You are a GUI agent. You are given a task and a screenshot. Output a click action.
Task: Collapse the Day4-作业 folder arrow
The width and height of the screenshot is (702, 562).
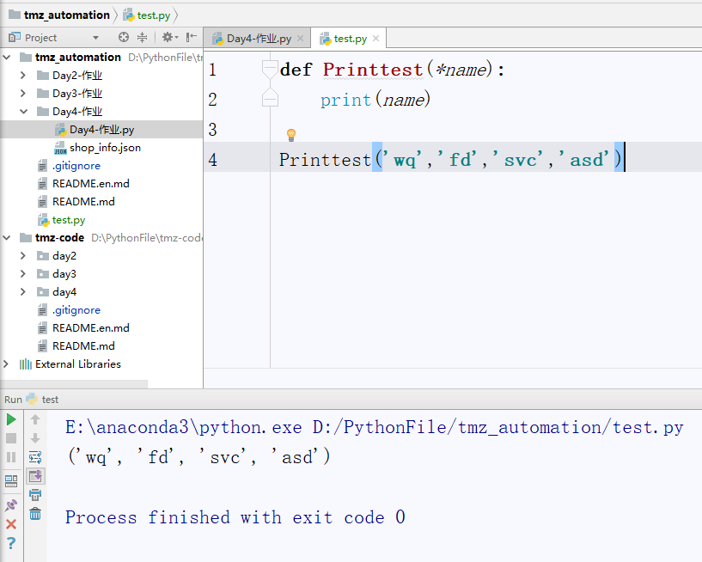(24, 112)
